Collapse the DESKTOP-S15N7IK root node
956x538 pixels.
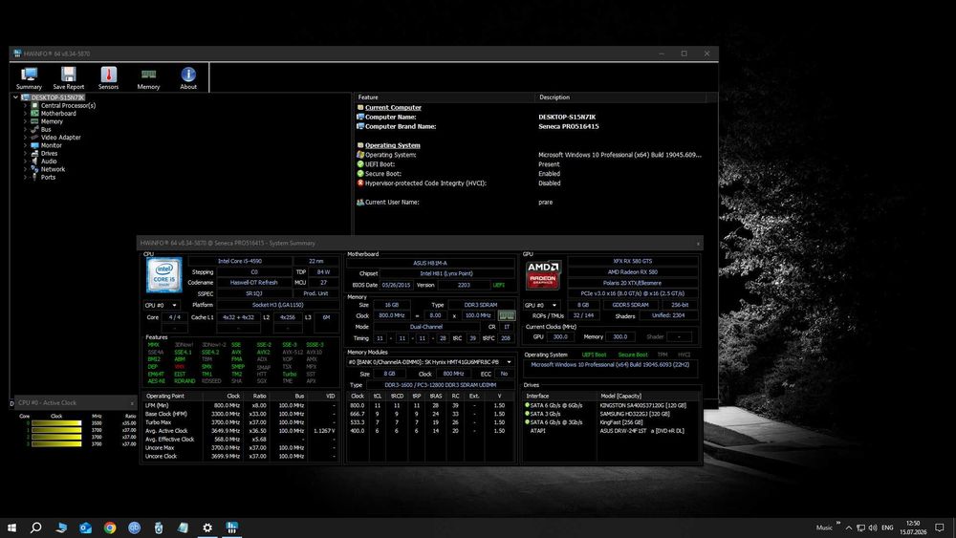tap(16, 97)
